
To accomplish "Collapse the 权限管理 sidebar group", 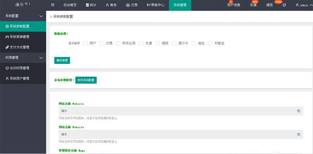I will pyautogui.click(x=41, y=58).
